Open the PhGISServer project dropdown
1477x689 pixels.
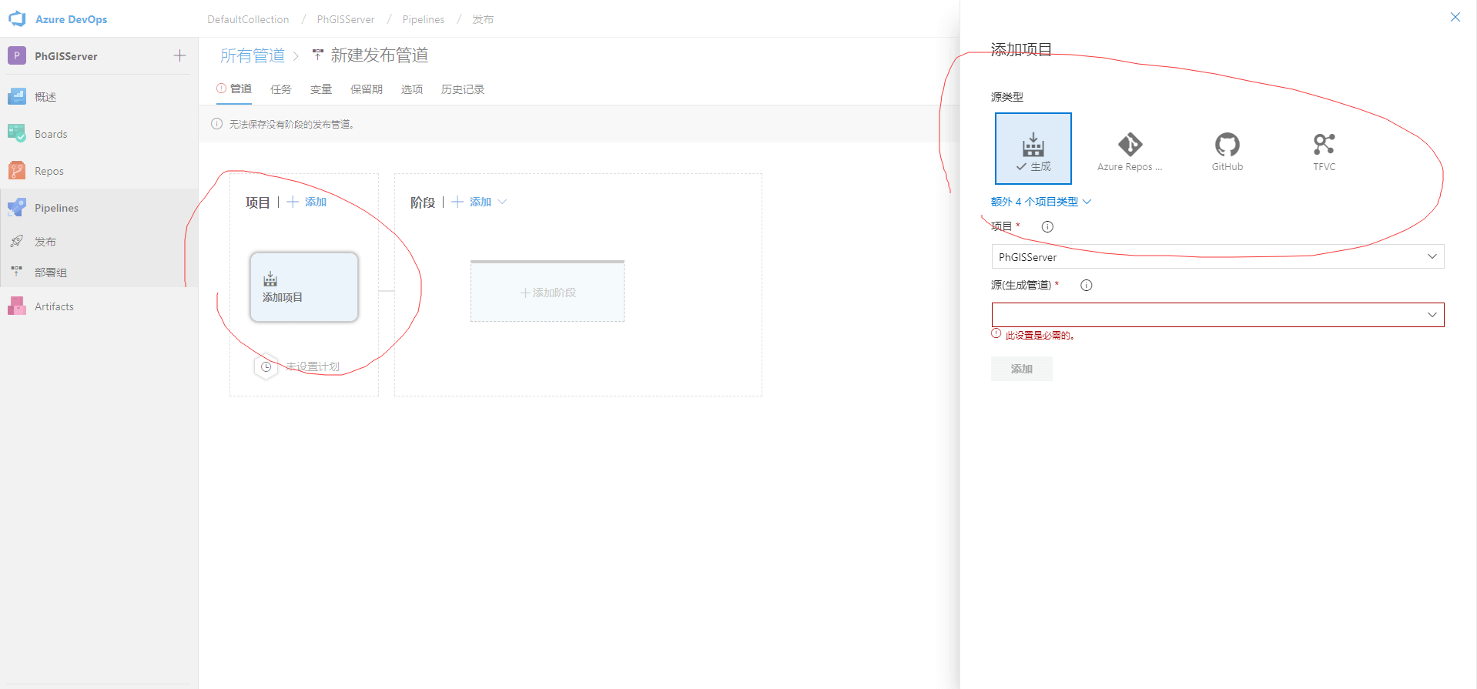pos(1217,256)
